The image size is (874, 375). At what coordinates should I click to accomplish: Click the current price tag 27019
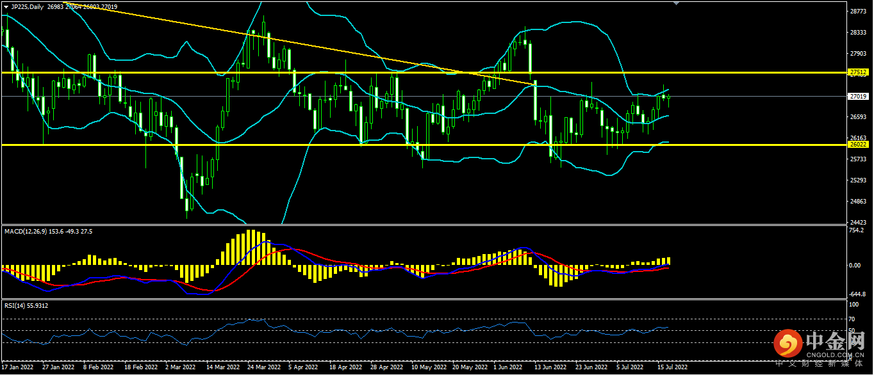click(857, 97)
